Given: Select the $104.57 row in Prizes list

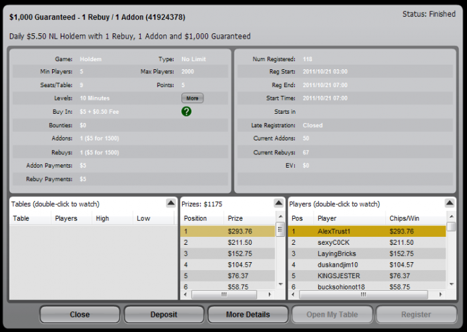Looking at the screenshot, I should 227,265.
